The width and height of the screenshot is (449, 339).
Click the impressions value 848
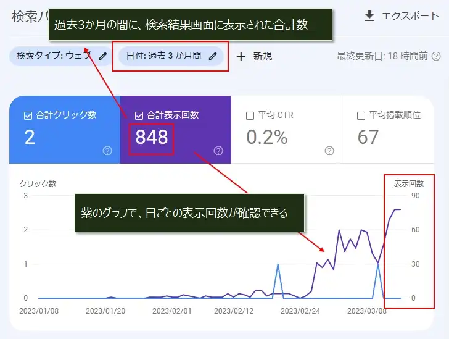click(152, 137)
